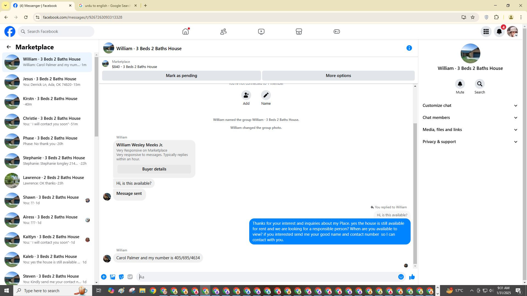
Task: Choose a GIF from the composer
Action: pos(130,277)
